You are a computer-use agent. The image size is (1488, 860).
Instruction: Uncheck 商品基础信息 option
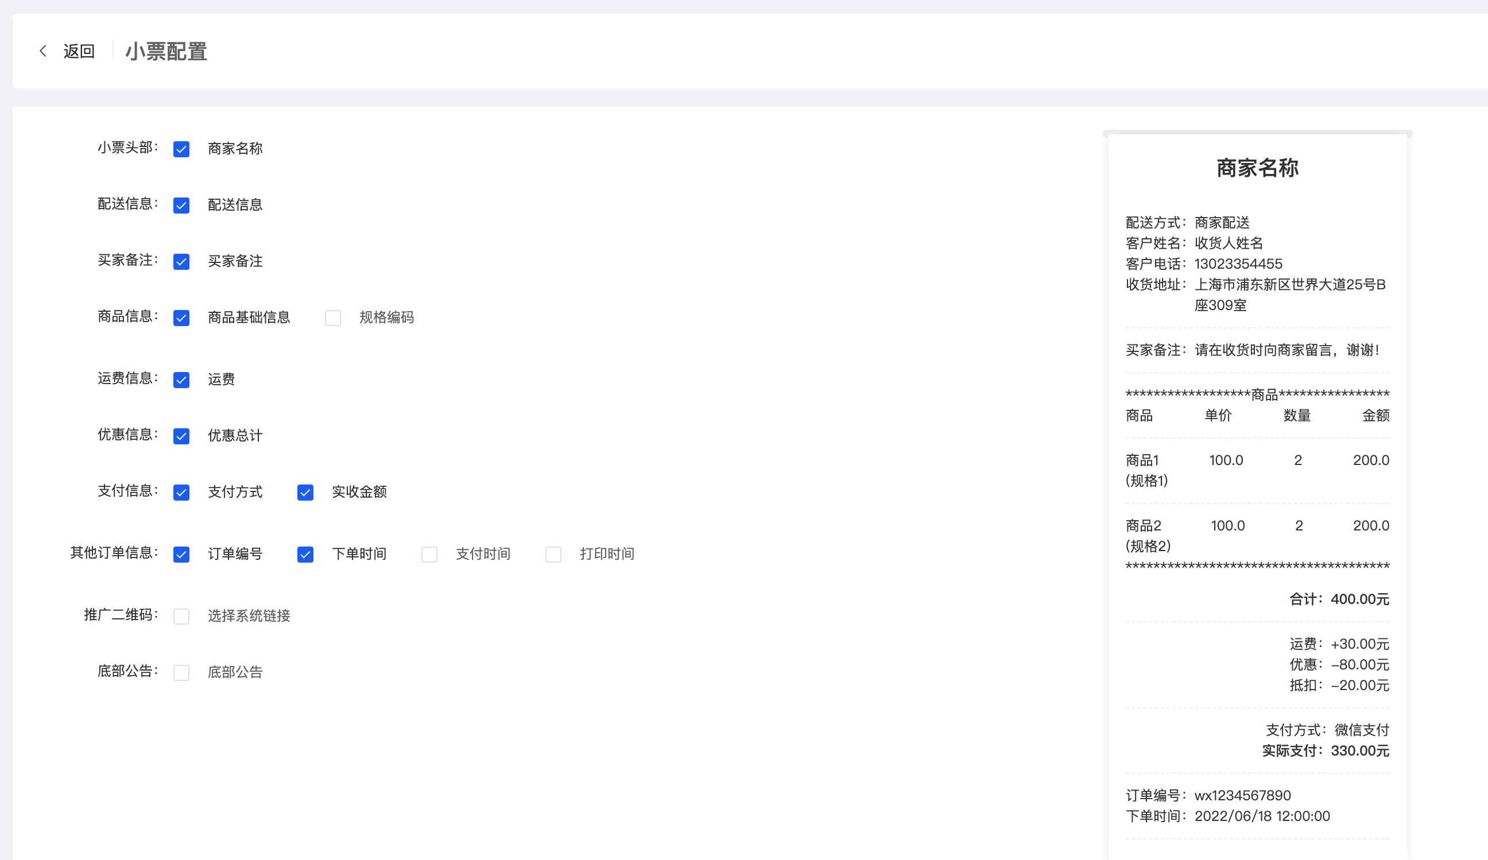pos(181,318)
